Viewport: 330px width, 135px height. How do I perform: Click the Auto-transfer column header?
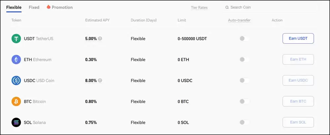click(239, 20)
